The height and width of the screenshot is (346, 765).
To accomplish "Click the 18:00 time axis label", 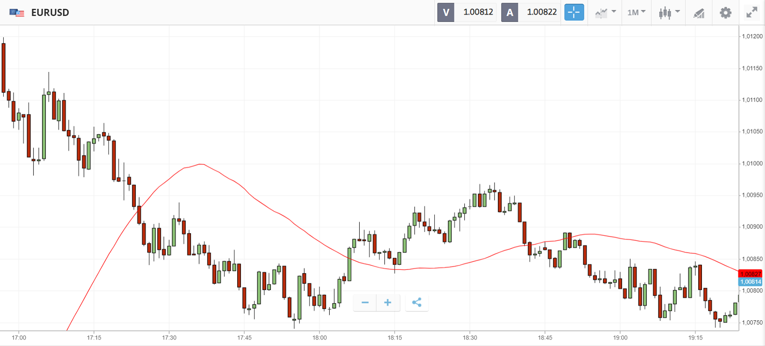I will click(319, 338).
